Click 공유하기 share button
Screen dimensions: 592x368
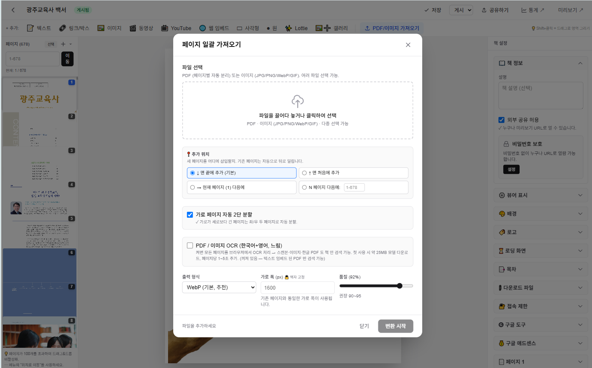point(495,10)
